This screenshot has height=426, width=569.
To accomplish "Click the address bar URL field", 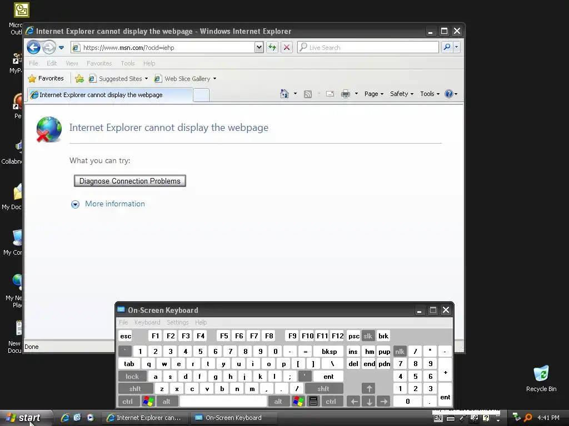I will [x=163, y=48].
